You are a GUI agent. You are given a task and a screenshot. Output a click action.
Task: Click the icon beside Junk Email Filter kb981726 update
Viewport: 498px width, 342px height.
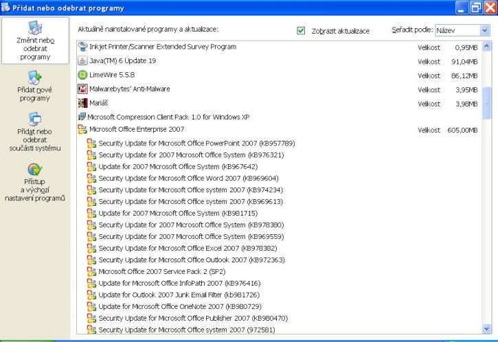[91, 295]
